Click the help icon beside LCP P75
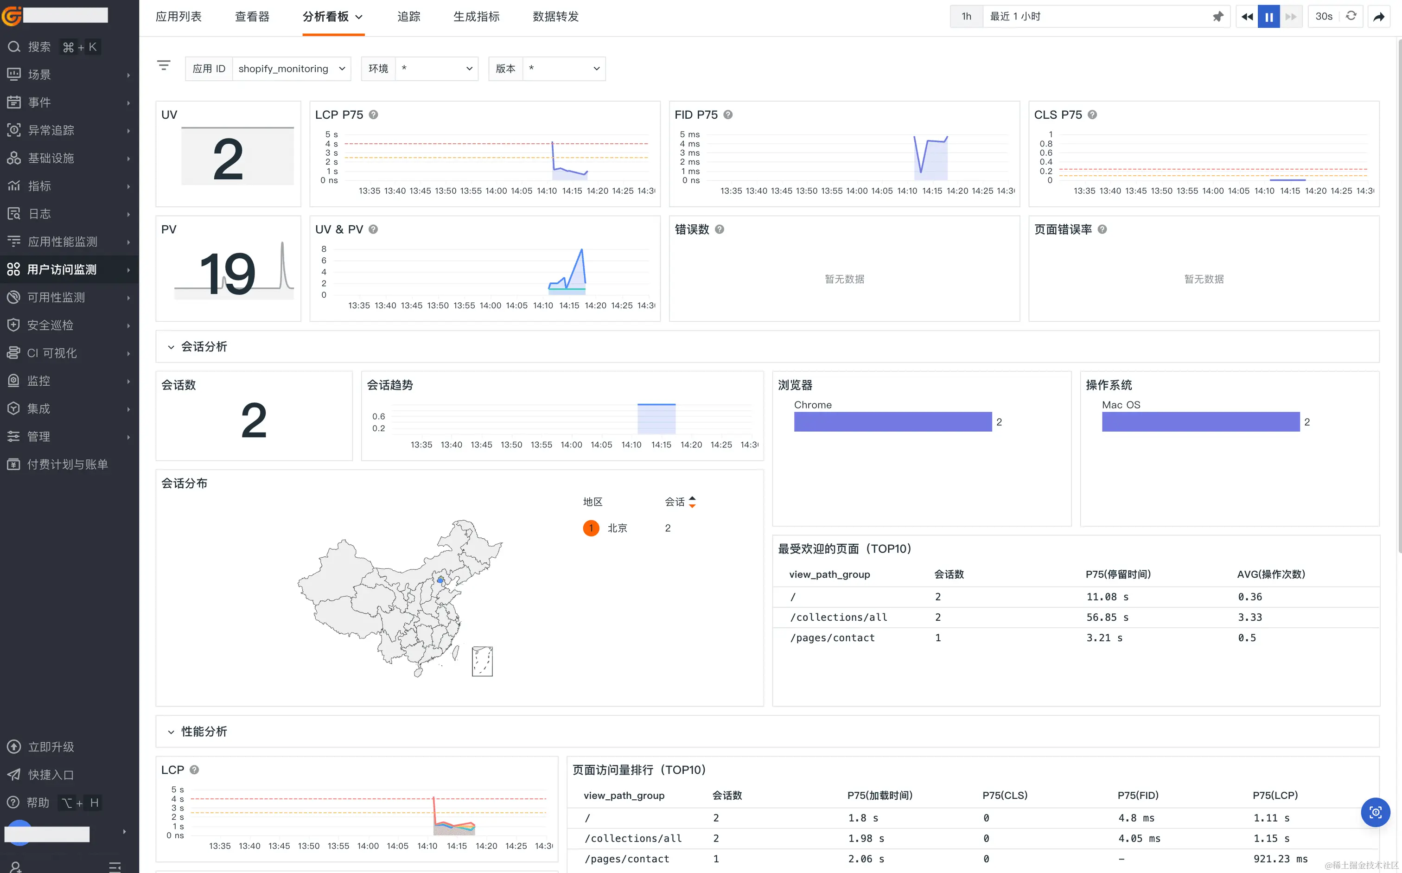Viewport: 1402px width, 873px height. coord(374,115)
